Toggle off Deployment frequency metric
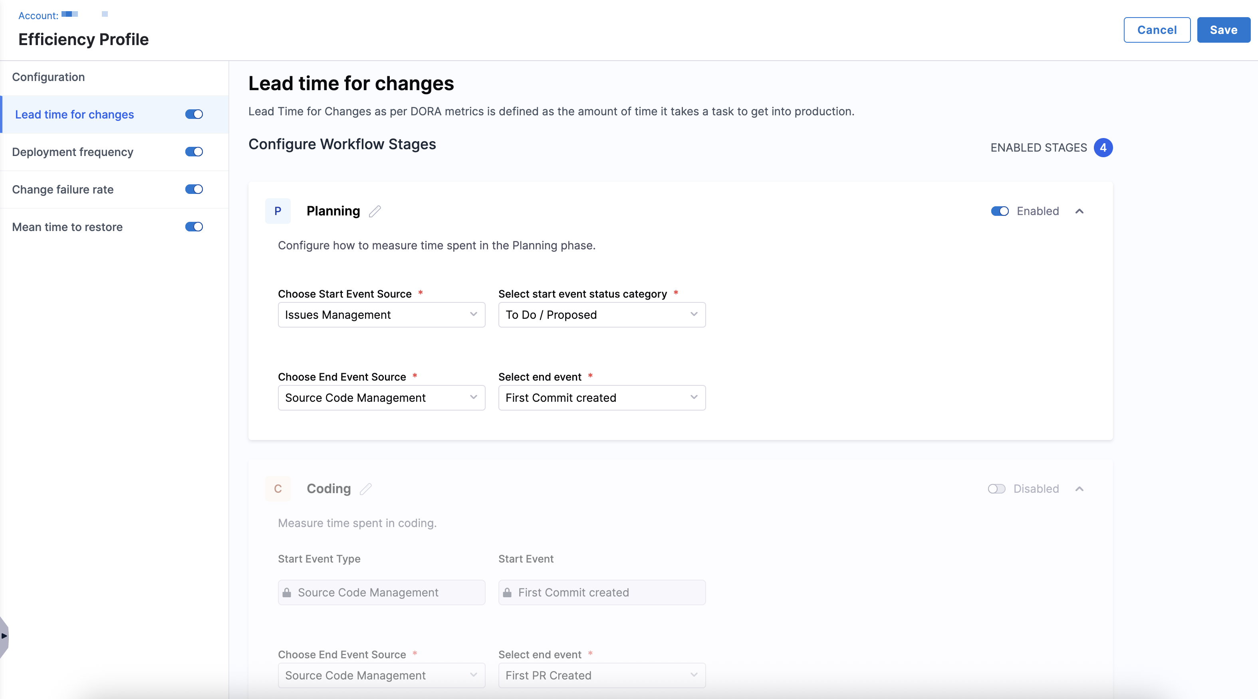Image resolution: width=1258 pixels, height=699 pixels. point(194,152)
